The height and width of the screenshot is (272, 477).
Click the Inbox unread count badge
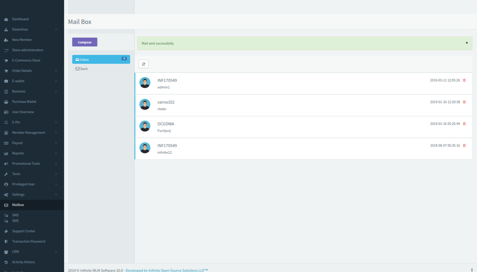coord(124,59)
